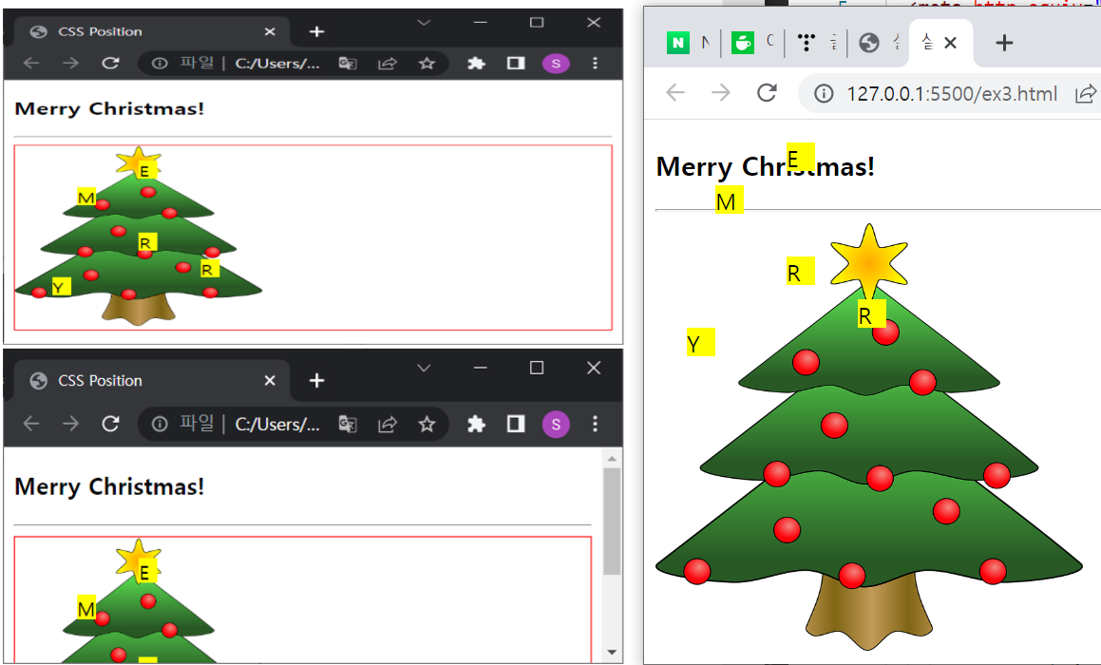Click address bar C:/Users in bottom-left window

[x=276, y=424]
